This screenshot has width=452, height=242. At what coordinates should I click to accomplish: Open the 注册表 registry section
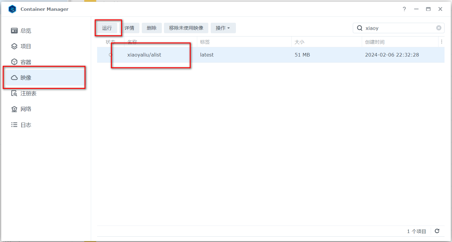tap(28, 94)
